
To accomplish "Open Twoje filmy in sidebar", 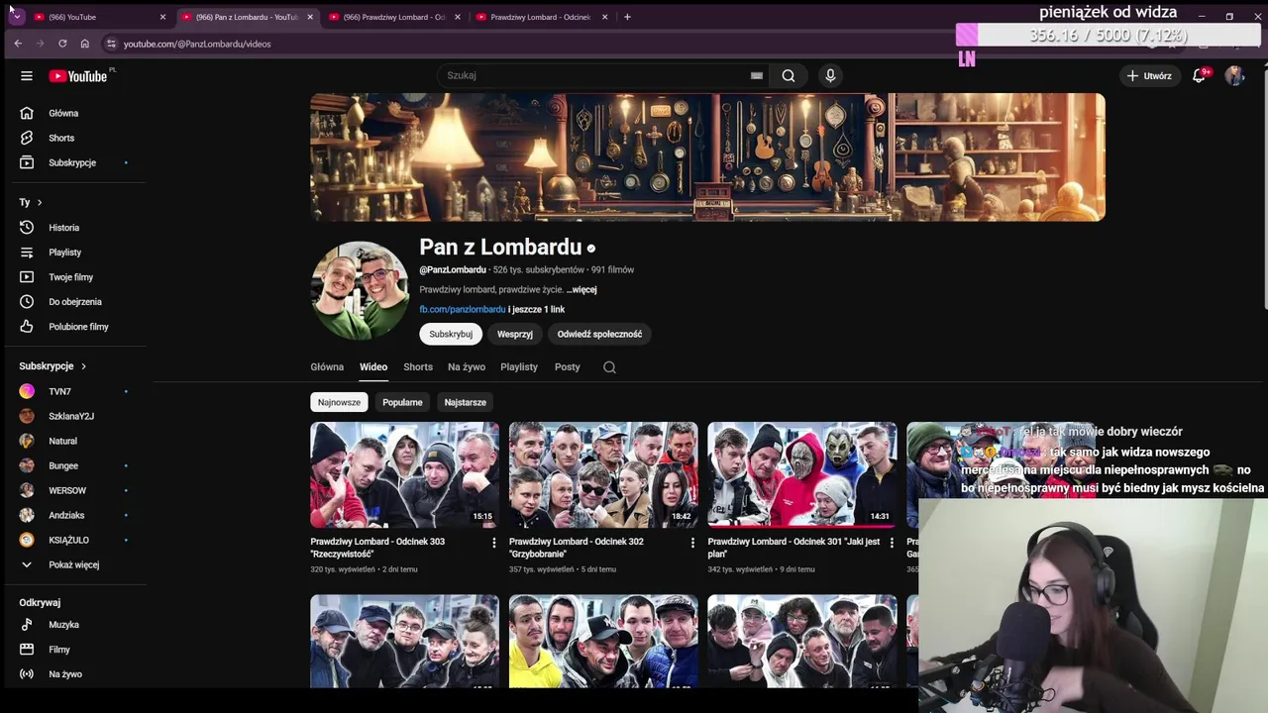I will [x=73, y=277].
